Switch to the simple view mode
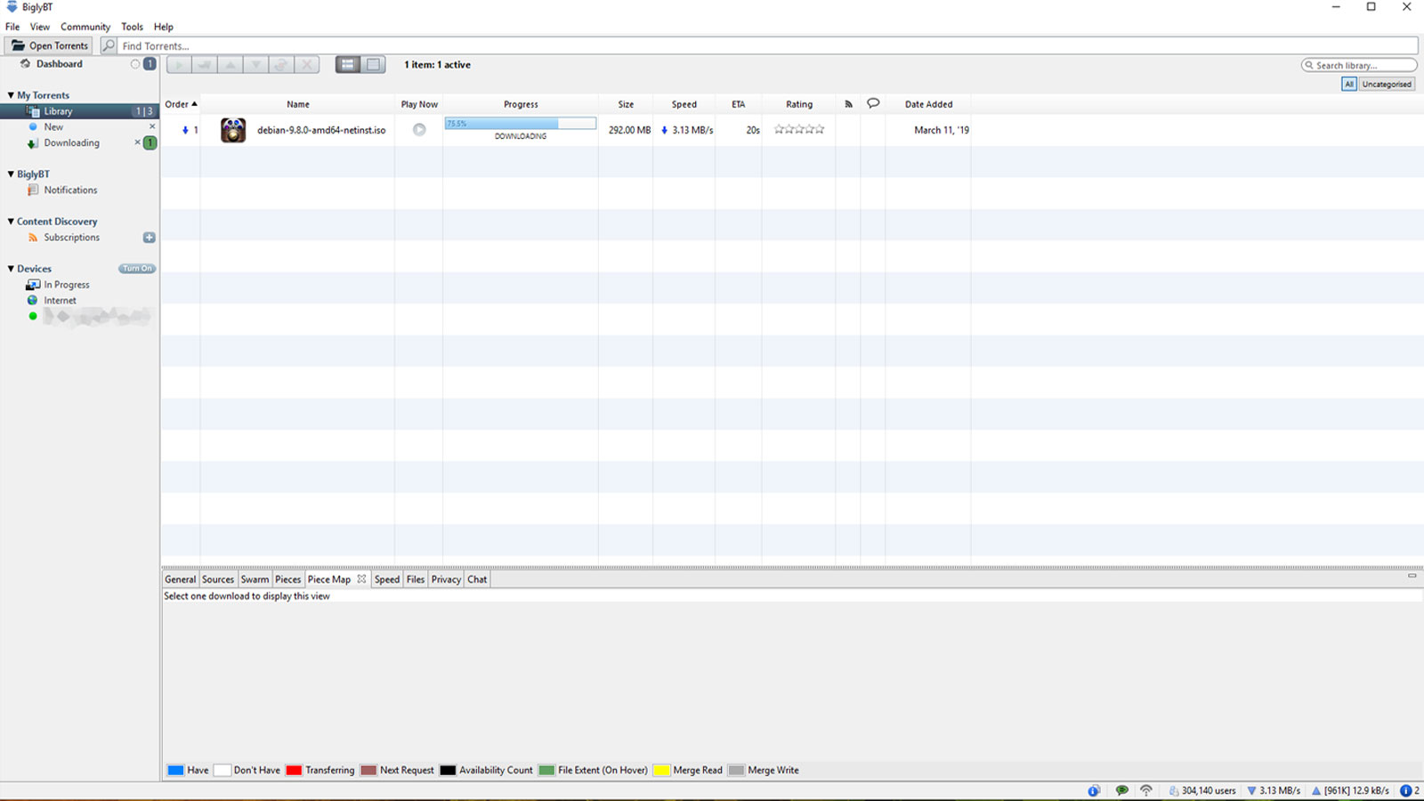Viewport: 1424px width, 801px height. click(374, 64)
